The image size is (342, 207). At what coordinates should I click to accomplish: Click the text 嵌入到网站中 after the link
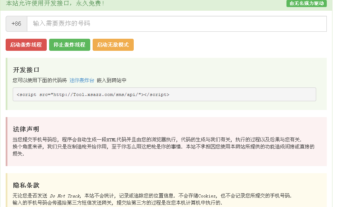111,80
